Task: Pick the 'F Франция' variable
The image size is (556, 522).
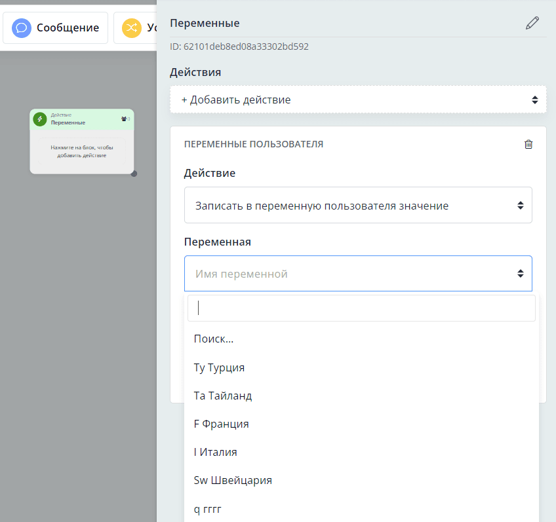Action: (222, 424)
